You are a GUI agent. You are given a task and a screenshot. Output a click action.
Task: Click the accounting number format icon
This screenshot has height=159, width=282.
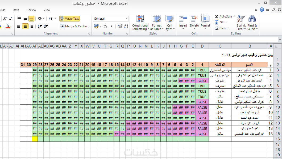click(x=96, y=26)
